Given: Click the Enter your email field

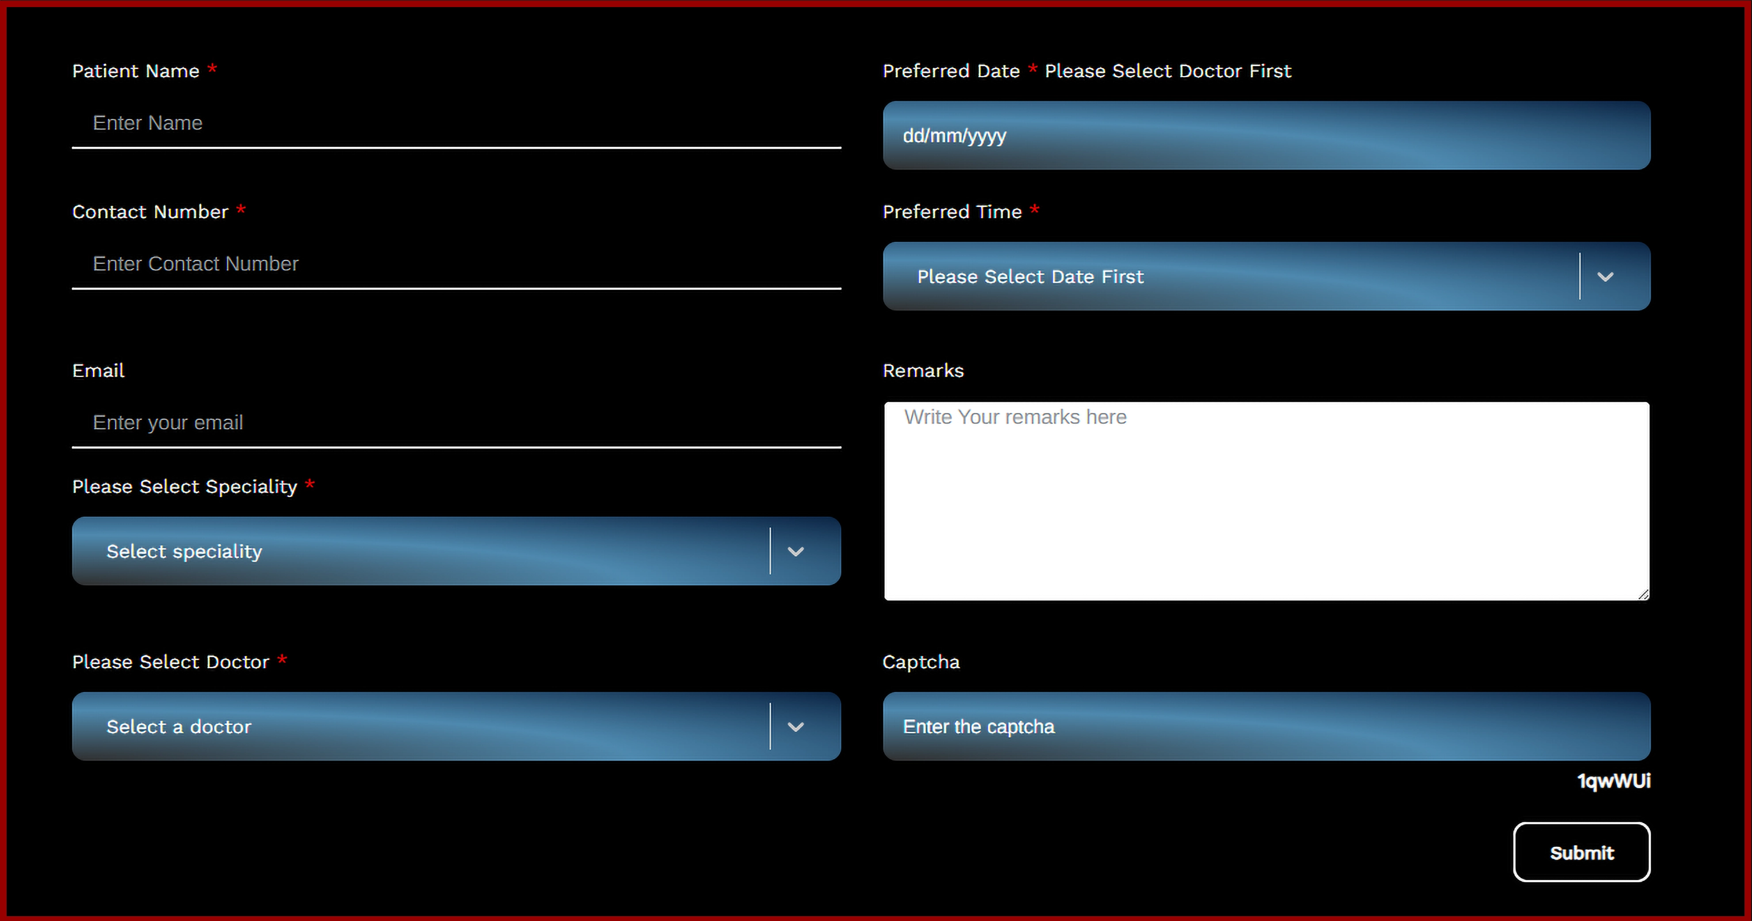Looking at the screenshot, I should pyautogui.click(x=455, y=423).
